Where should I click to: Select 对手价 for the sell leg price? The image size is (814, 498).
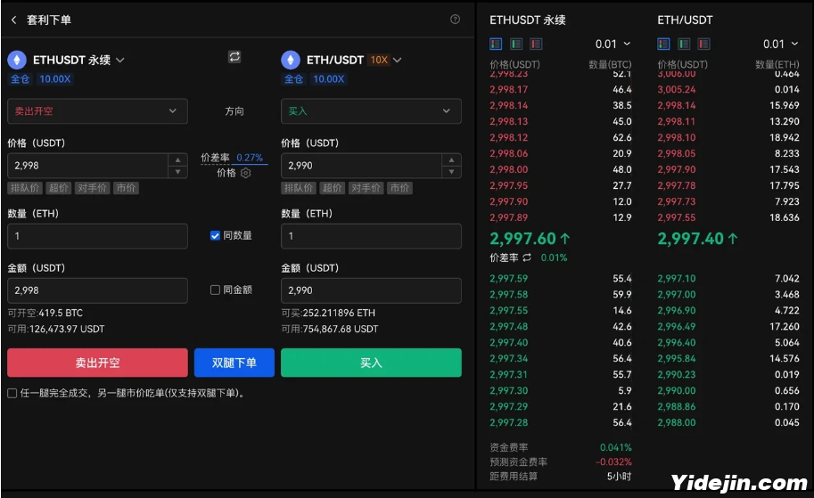[x=92, y=188]
